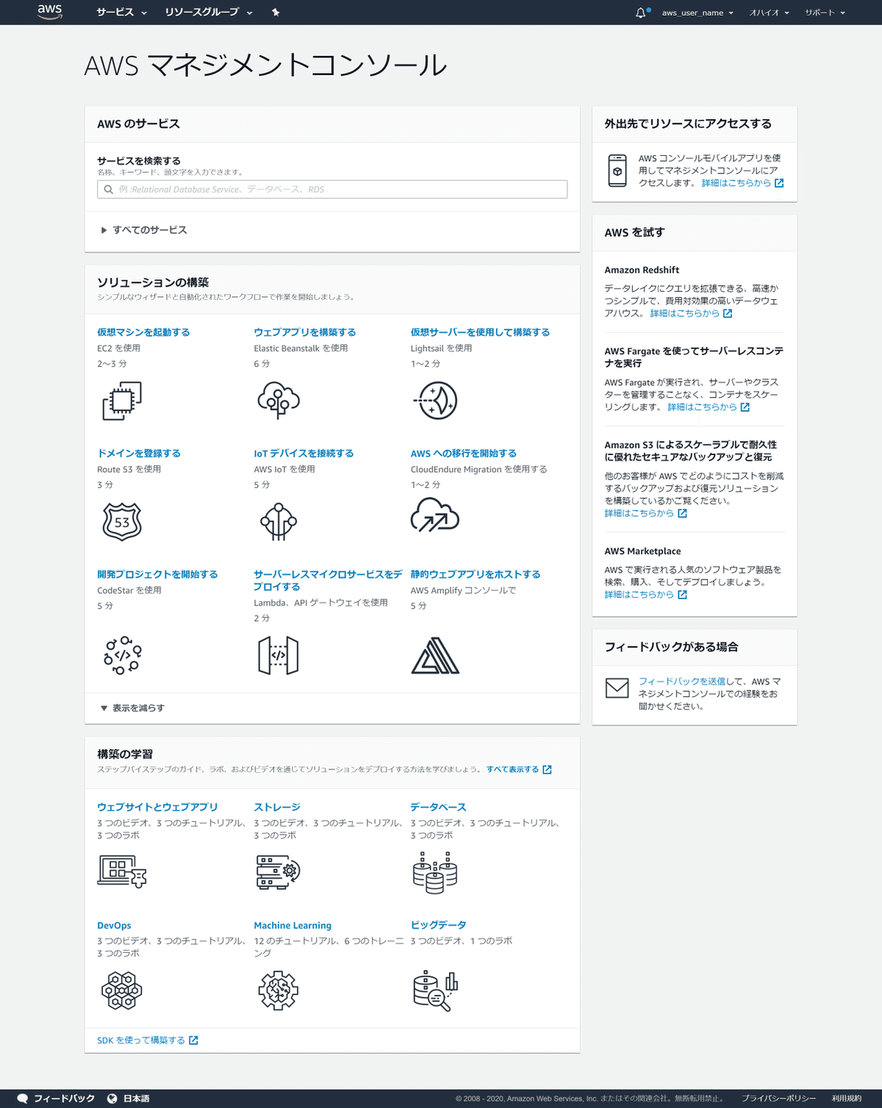The height and width of the screenshot is (1108, 882).
Task: Click the Machine Learning gear-brain icon
Action: [x=279, y=990]
